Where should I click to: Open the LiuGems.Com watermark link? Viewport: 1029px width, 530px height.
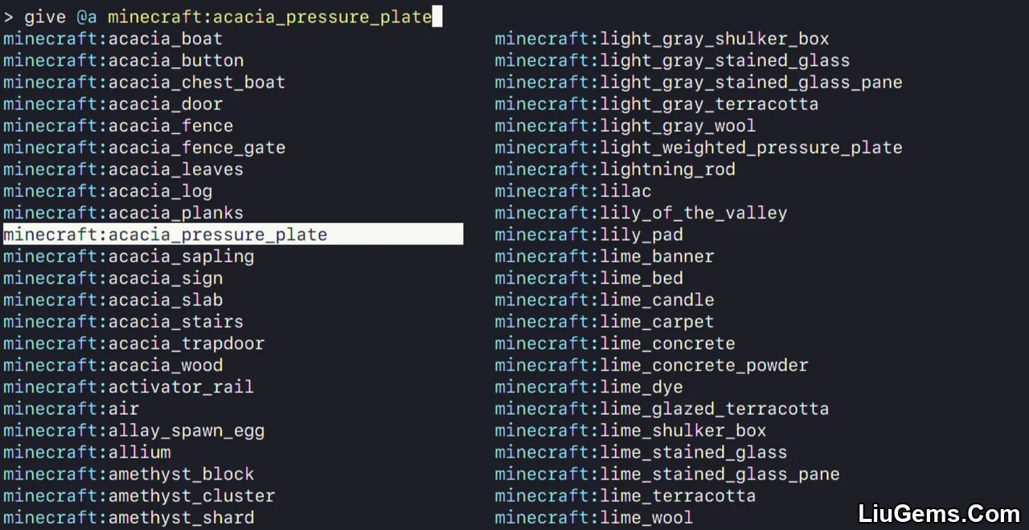[x=939, y=513]
